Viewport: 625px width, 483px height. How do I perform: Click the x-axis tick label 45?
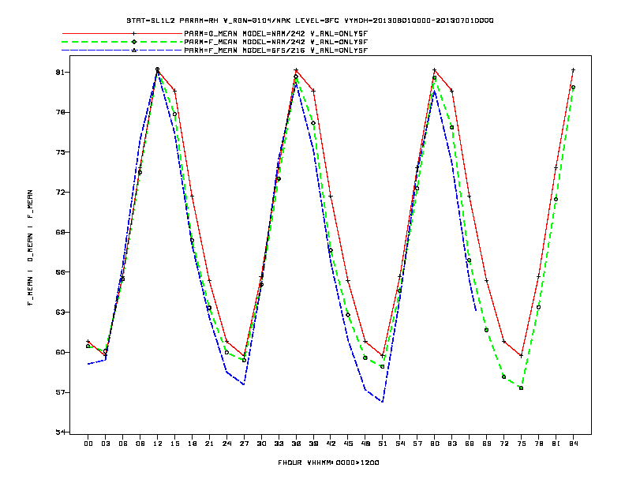[x=348, y=444]
